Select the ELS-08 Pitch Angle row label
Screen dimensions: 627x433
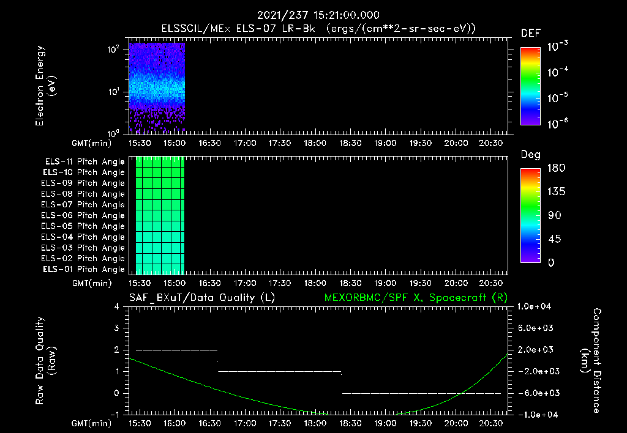pyautogui.click(x=83, y=194)
